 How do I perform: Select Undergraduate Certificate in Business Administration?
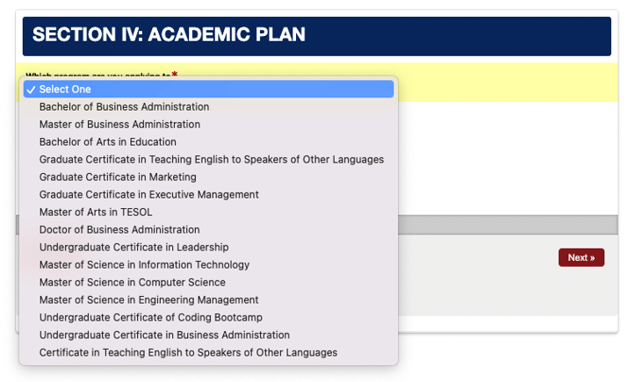(x=208, y=335)
